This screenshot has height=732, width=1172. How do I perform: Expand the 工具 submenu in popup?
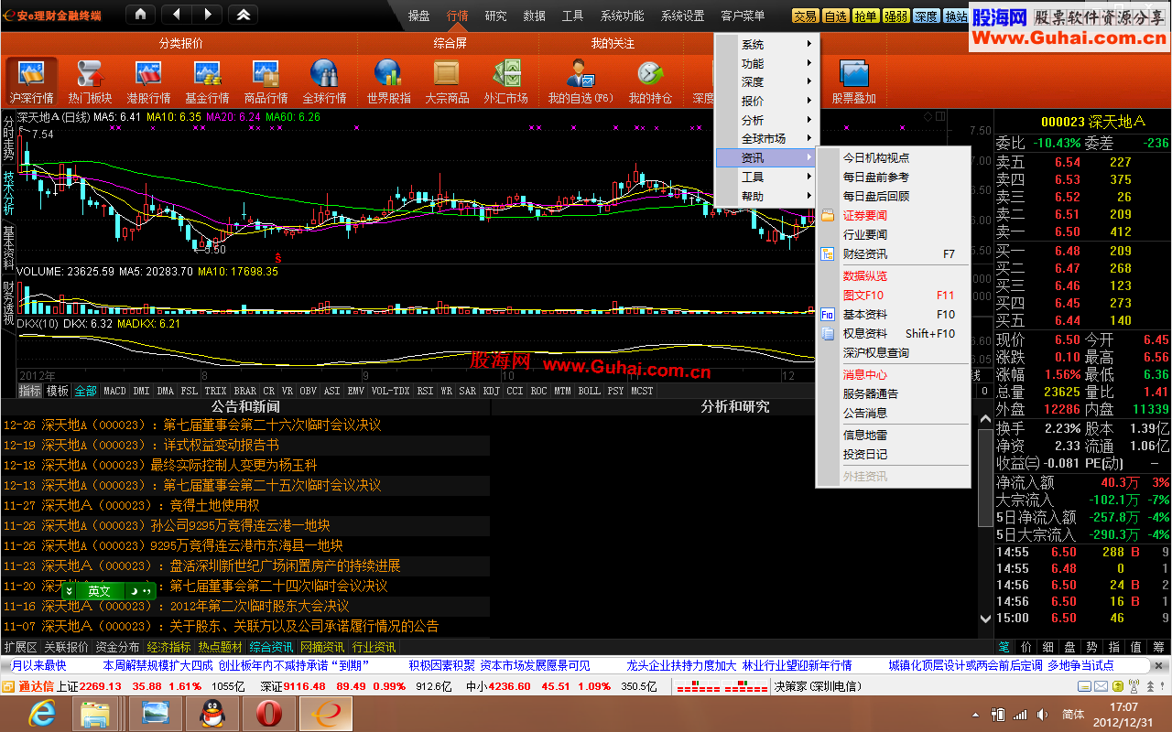[x=767, y=178]
